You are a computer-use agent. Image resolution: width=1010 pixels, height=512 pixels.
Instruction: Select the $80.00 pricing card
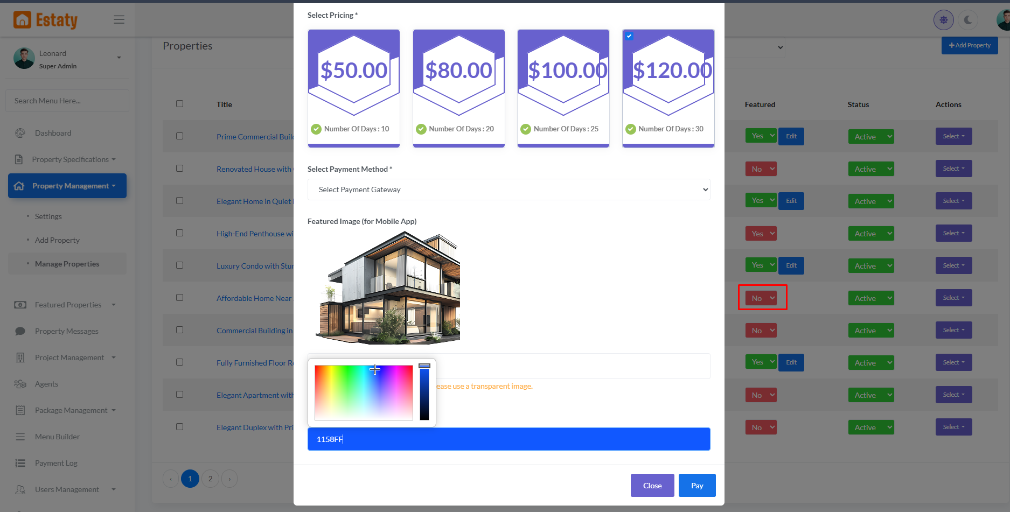coord(459,88)
